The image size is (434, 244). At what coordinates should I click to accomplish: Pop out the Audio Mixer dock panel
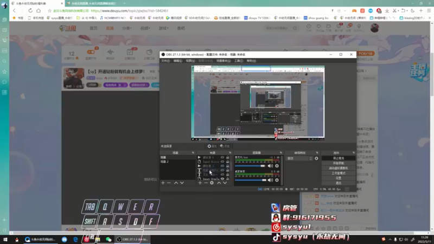(x=281, y=153)
